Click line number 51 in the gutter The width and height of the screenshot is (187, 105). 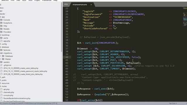(x=67, y=89)
